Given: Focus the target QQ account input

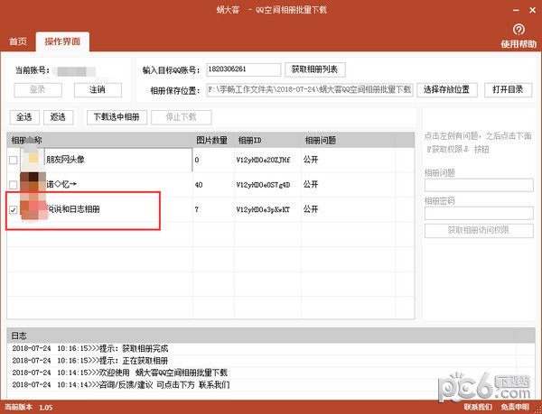Looking at the screenshot, I should point(243,69).
